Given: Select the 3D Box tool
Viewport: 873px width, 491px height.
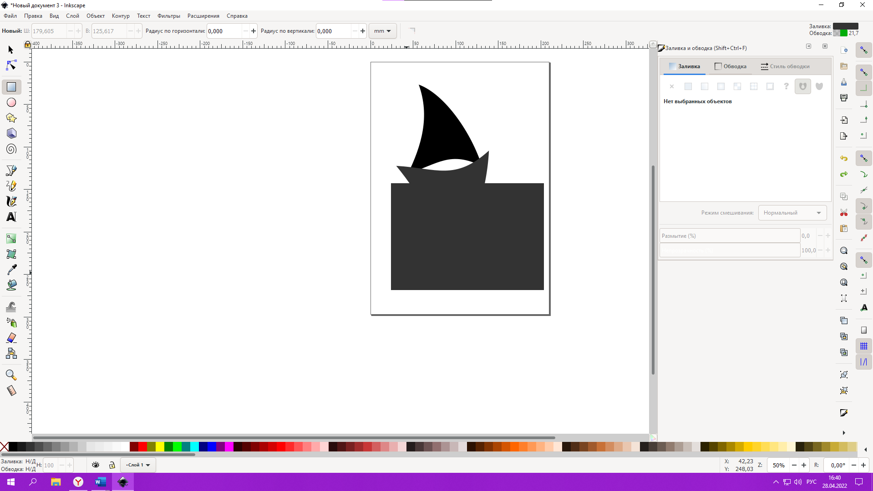Looking at the screenshot, I should click(11, 134).
